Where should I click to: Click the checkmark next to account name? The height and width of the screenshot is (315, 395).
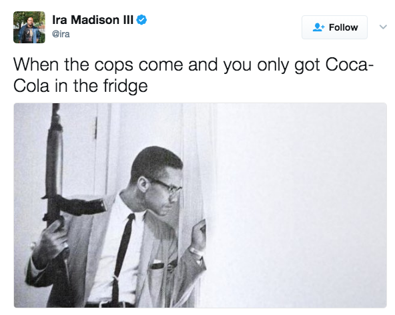coord(141,20)
